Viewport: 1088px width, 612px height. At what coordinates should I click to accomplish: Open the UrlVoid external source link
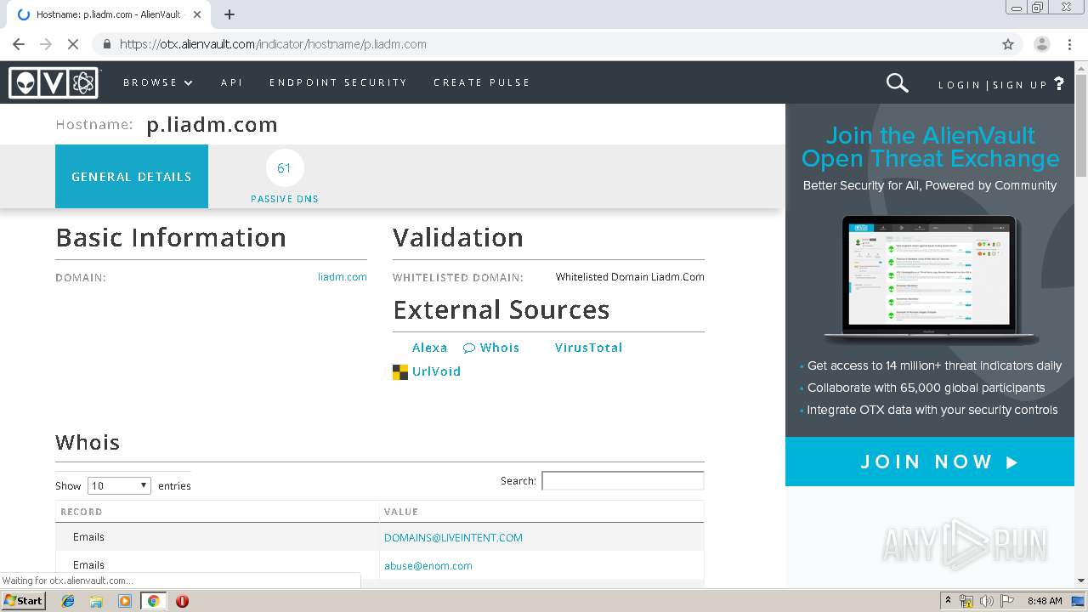(x=436, y=371)
